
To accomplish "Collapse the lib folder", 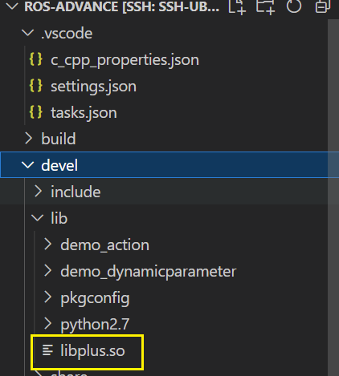I will pyautogui.click(x=37, y=218).
